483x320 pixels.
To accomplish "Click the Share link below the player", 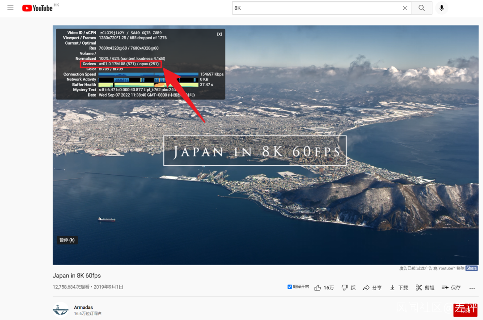I will [471, 268].
